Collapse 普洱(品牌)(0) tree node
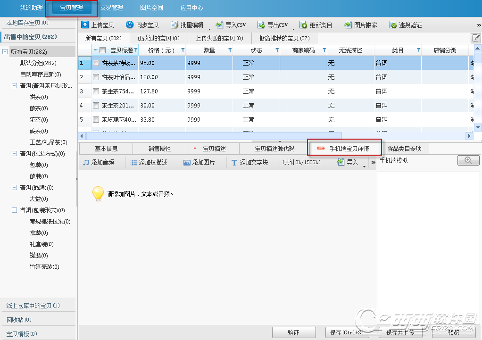 [x=14, y=187]
